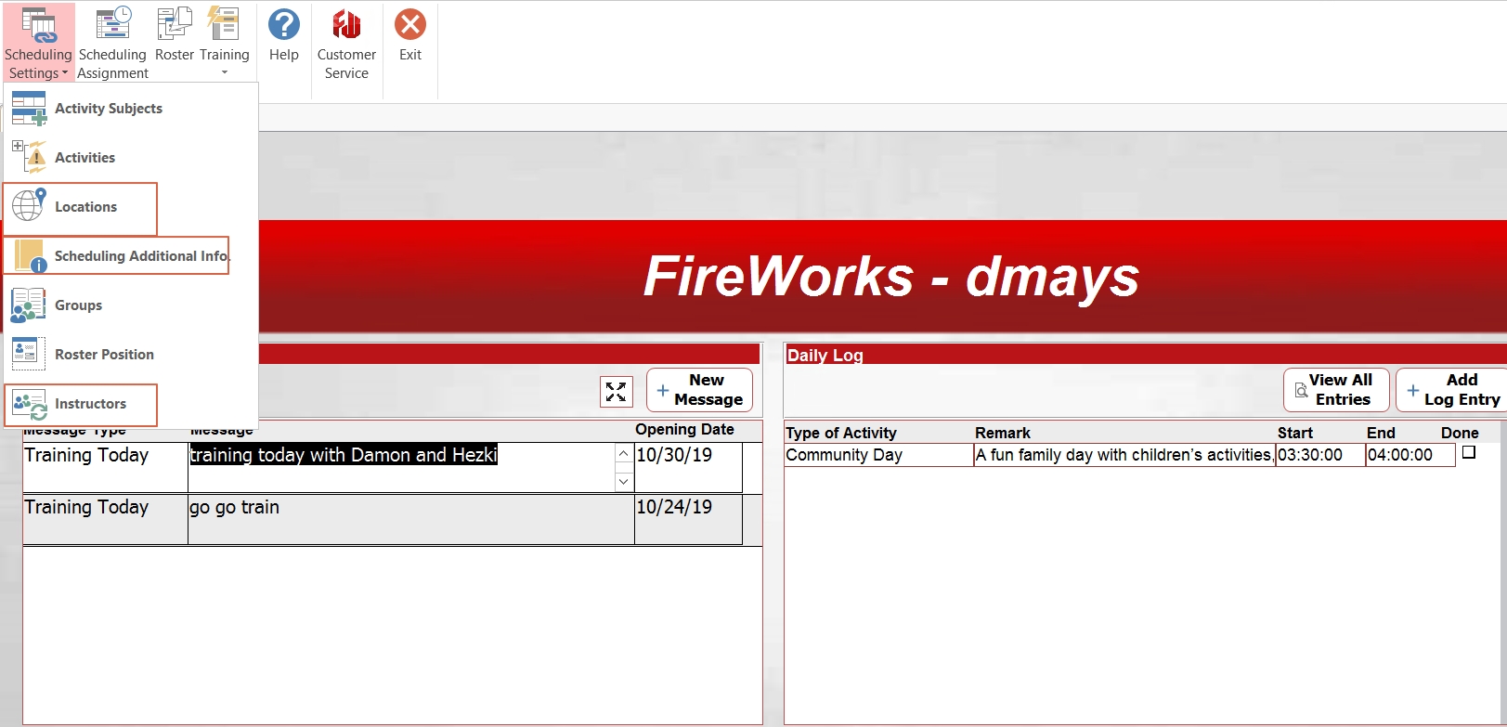Image resolution: width=1507 pixels, height=727 pixels.
Task: Select the Activity Subjects menu entry
Action: [131, 109]
